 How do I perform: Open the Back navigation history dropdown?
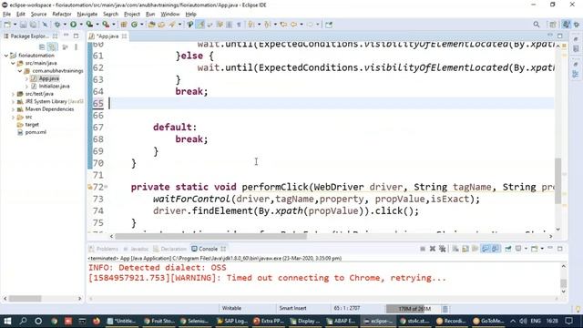[x=302, y=25]
